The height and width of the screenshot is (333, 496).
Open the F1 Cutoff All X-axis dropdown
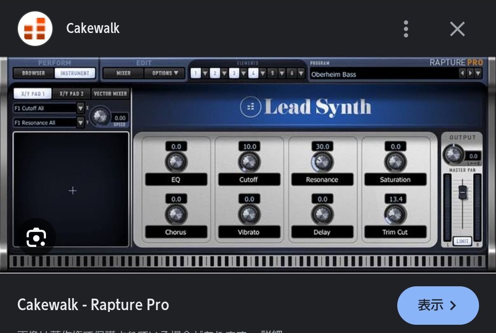coord(80,108)
